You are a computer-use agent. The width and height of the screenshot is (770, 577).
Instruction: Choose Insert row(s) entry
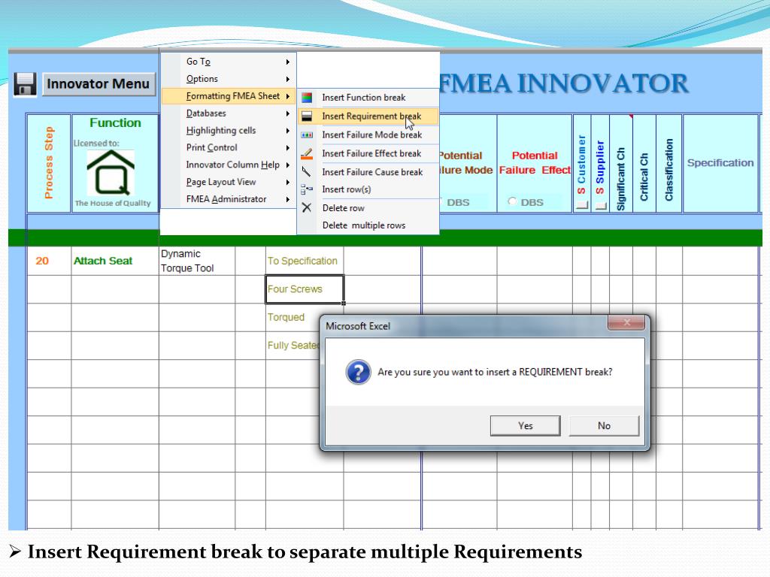pos(368,189)
